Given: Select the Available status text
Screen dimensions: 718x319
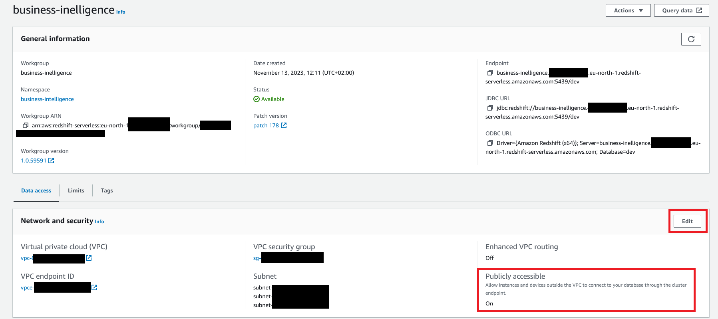Looking at the screenshot, I should pos(273,99).
